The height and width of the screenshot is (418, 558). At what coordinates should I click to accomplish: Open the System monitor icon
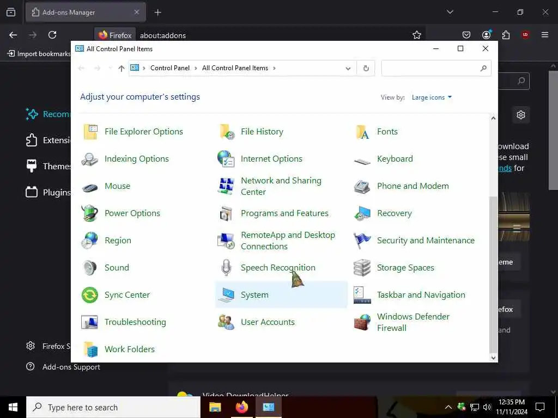tap(226, 295)
